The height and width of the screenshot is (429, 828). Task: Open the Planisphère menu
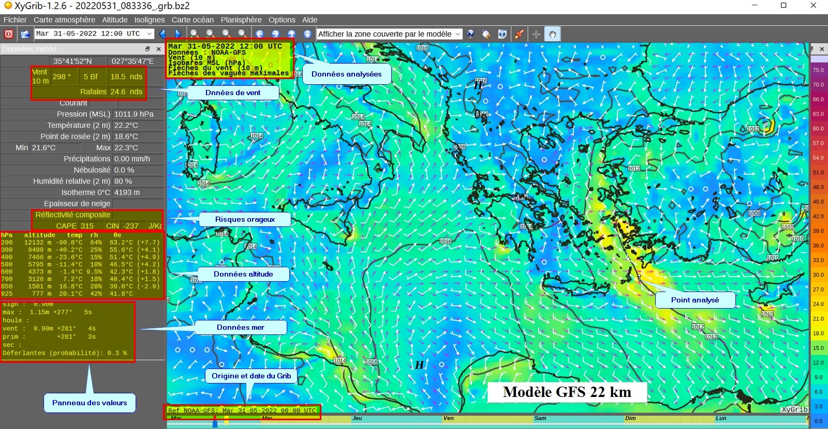pos(241,20)
